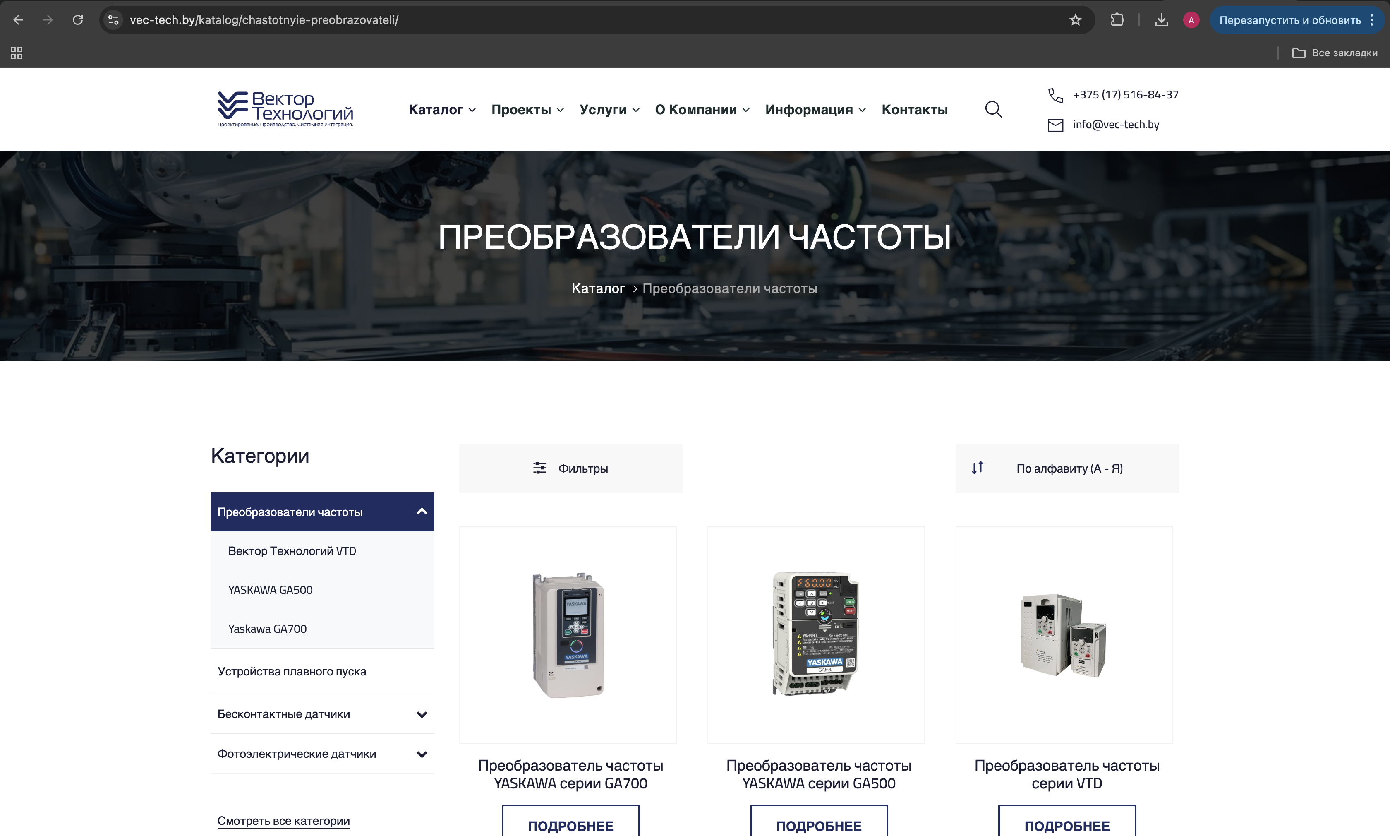
Task: Click the envelope email icon
Action: (1055, 125)
